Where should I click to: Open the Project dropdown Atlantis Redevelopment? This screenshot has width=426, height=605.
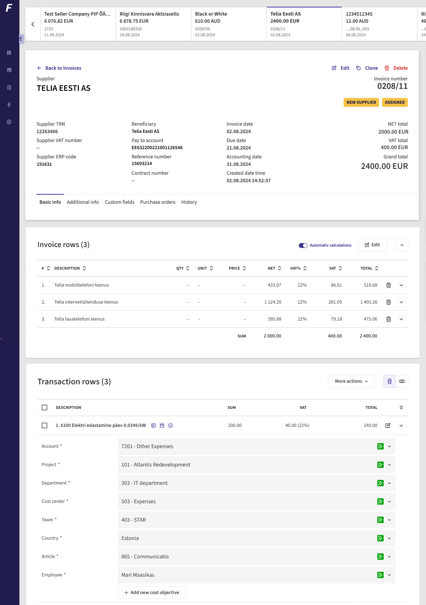(257, 465)
